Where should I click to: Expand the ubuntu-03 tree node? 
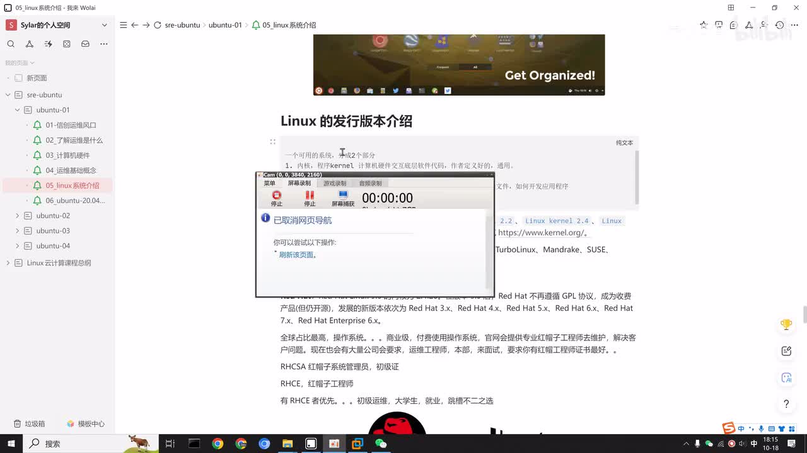tap(18, 231)
